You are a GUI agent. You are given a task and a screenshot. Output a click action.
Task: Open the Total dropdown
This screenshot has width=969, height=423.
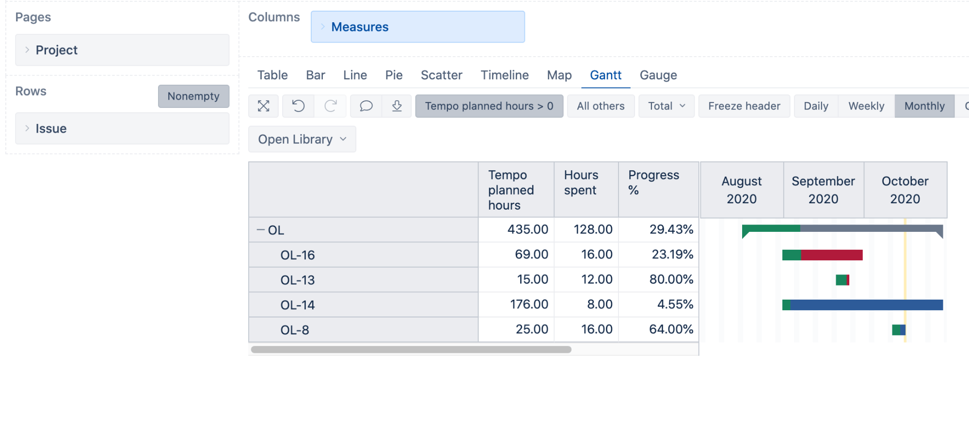[667, 106]
